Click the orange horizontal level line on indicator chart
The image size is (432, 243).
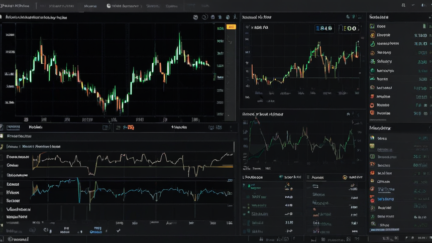(132, 167)
